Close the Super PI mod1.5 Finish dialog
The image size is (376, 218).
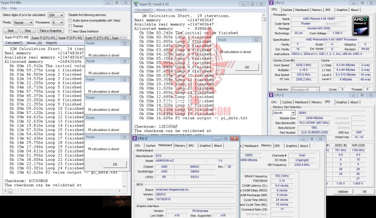pos(256,40)
